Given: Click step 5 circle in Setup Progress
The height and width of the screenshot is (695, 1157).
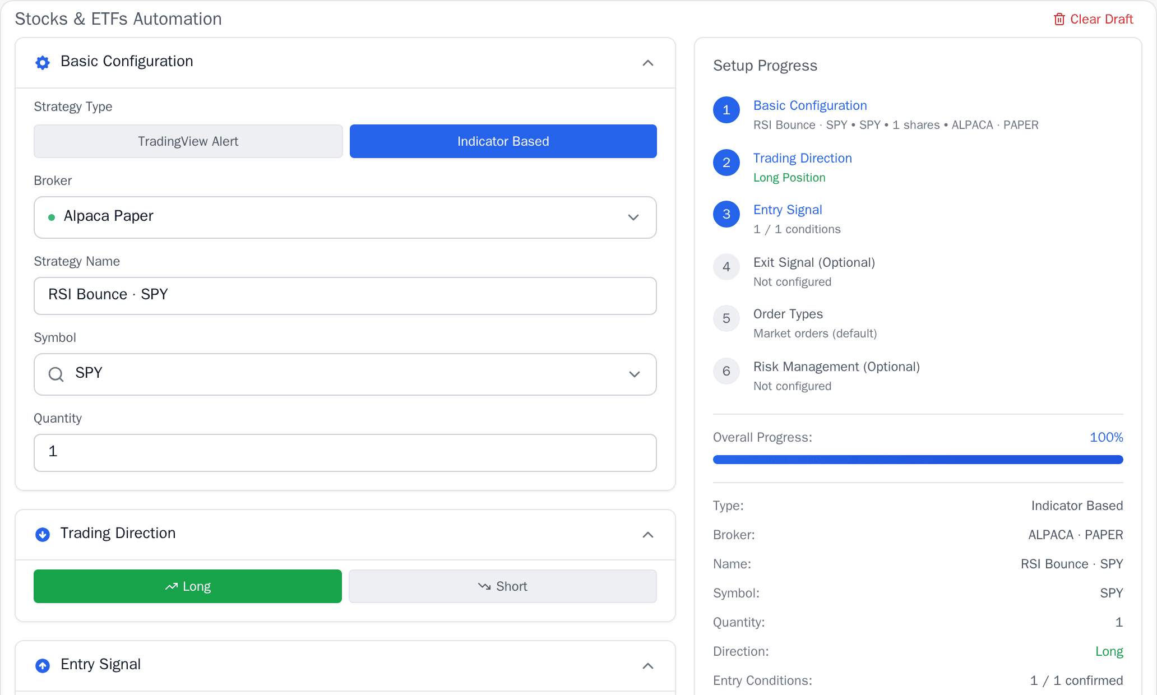Looking at the screenshot, I should pos(726,318).
